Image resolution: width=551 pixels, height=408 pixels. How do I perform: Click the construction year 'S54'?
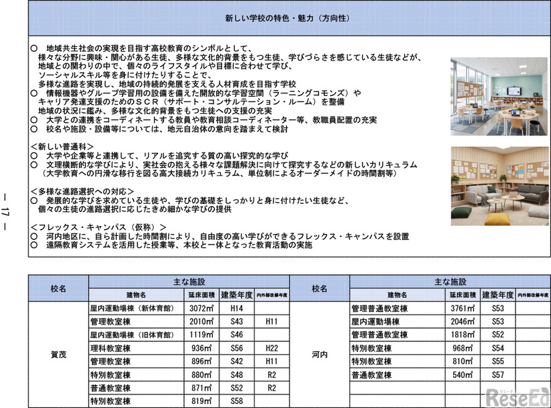point(498,348)
